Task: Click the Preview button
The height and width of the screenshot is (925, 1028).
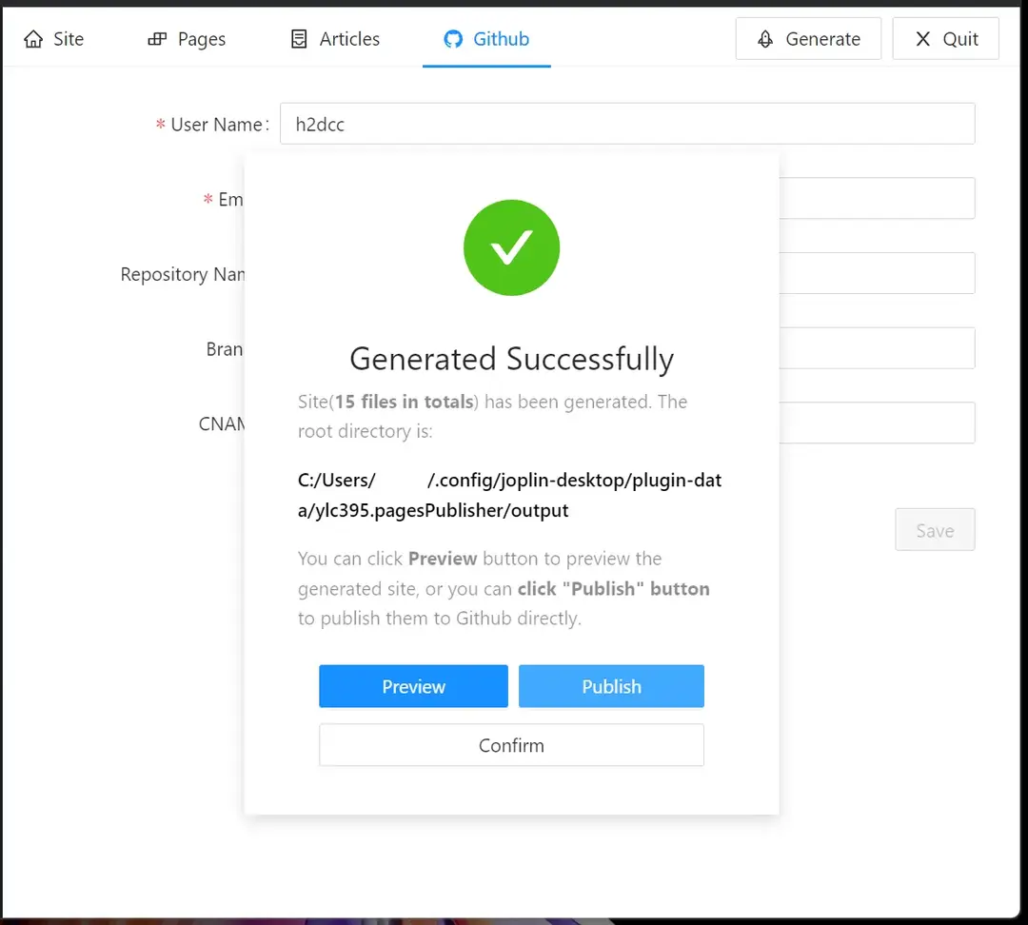Action: pyautogui.click(x=413, y=686)
